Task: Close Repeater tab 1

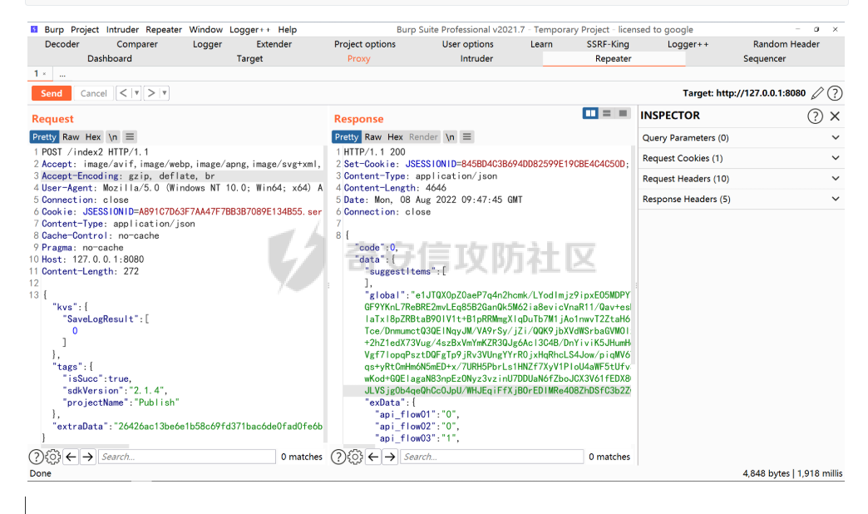Action: tap(44, 74)
